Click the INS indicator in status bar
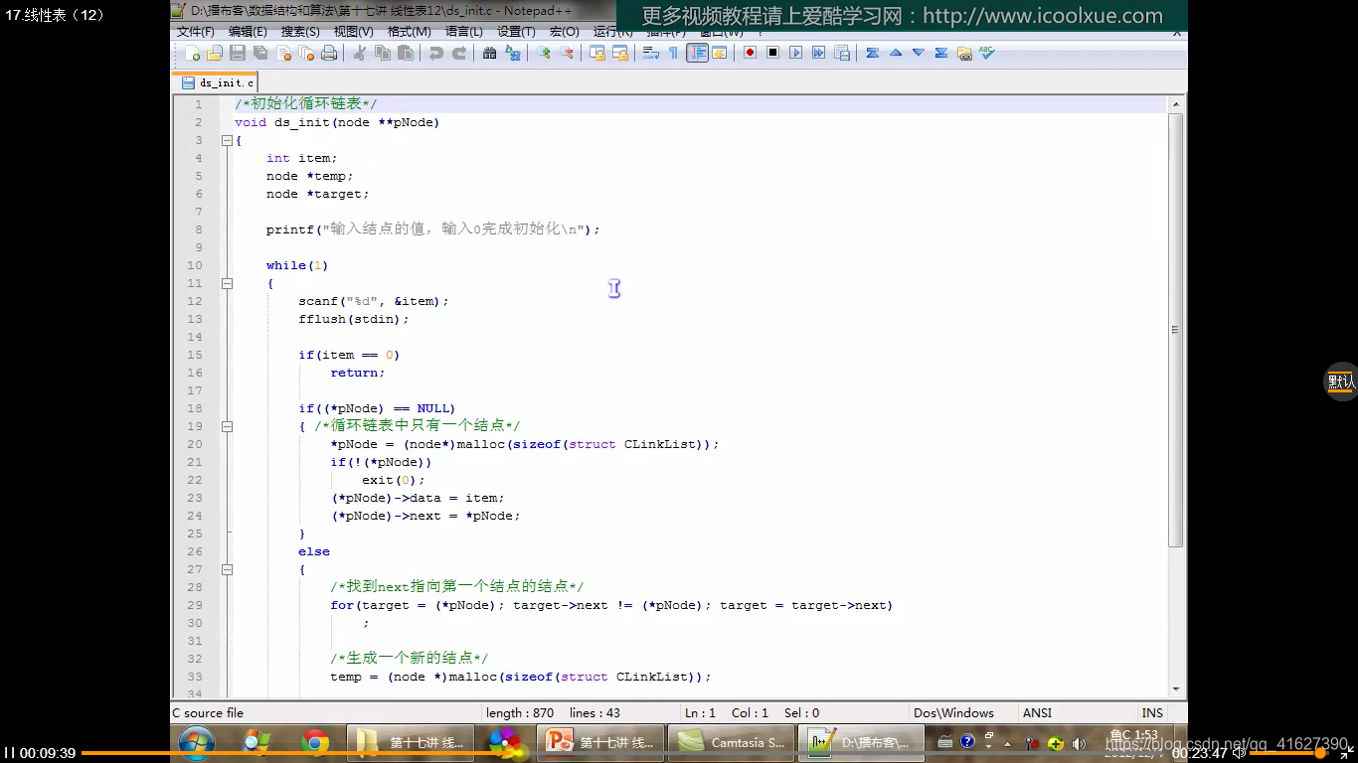Image resolution: width=1358 pixels, height=763 pixels. [x=1152, y=712]
